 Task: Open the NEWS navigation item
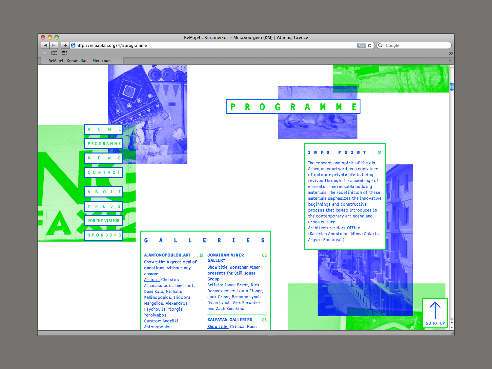click(x=104, y=158)
